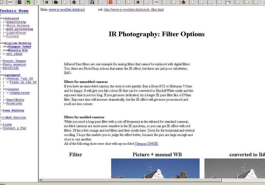Open the Olympus 2040IR link in article
Screen dimensions: 265x185
[146, 144]
